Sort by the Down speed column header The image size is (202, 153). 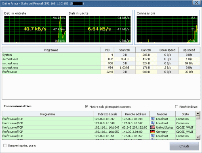[168, 50]
